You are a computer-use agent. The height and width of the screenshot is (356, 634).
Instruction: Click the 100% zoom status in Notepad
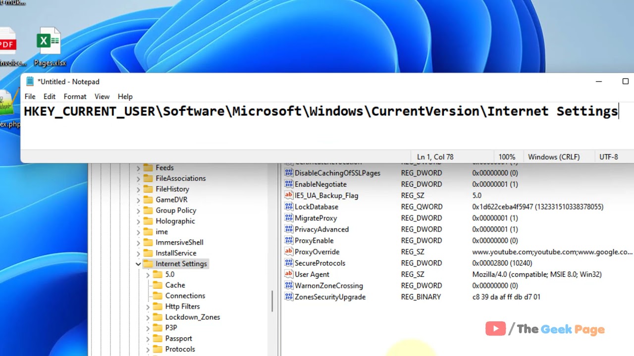(507, 157)
